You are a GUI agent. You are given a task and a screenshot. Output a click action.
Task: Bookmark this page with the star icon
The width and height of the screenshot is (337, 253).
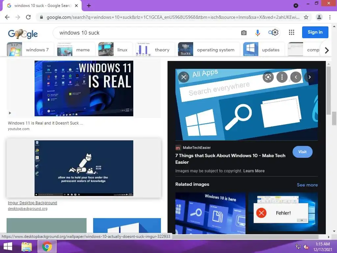306,17
